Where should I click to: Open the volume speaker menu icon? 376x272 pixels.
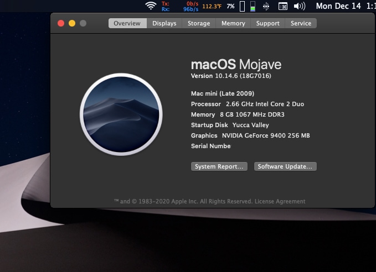coord(300,6)
